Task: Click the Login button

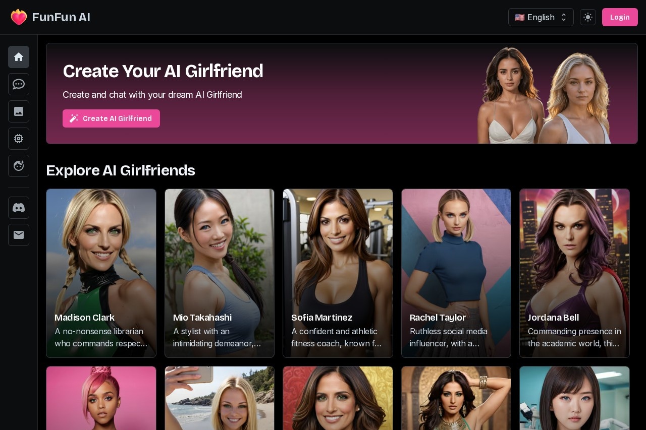Action: [620, 17]
